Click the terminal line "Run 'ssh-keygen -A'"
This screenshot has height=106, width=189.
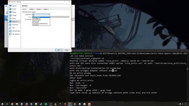pyautogui.click(x=81, y=85)
